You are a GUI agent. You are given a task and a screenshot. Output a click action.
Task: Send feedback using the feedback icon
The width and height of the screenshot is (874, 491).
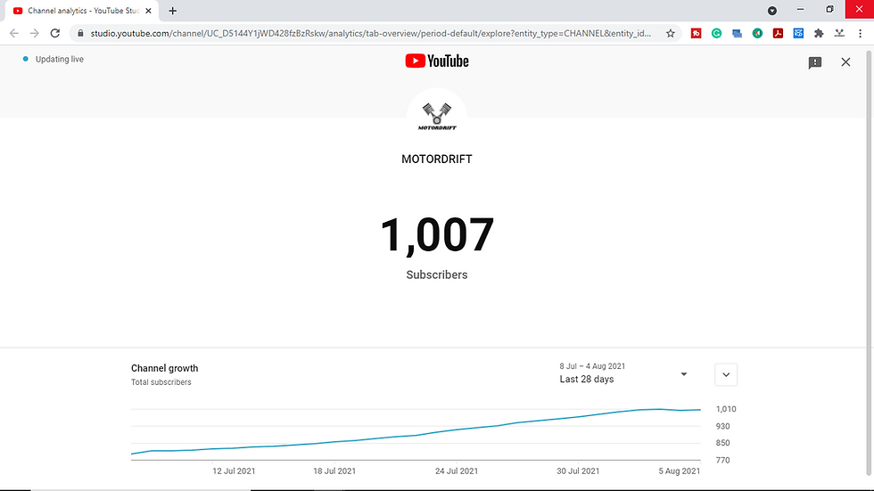pyautogui.click(x=815, y=62)
